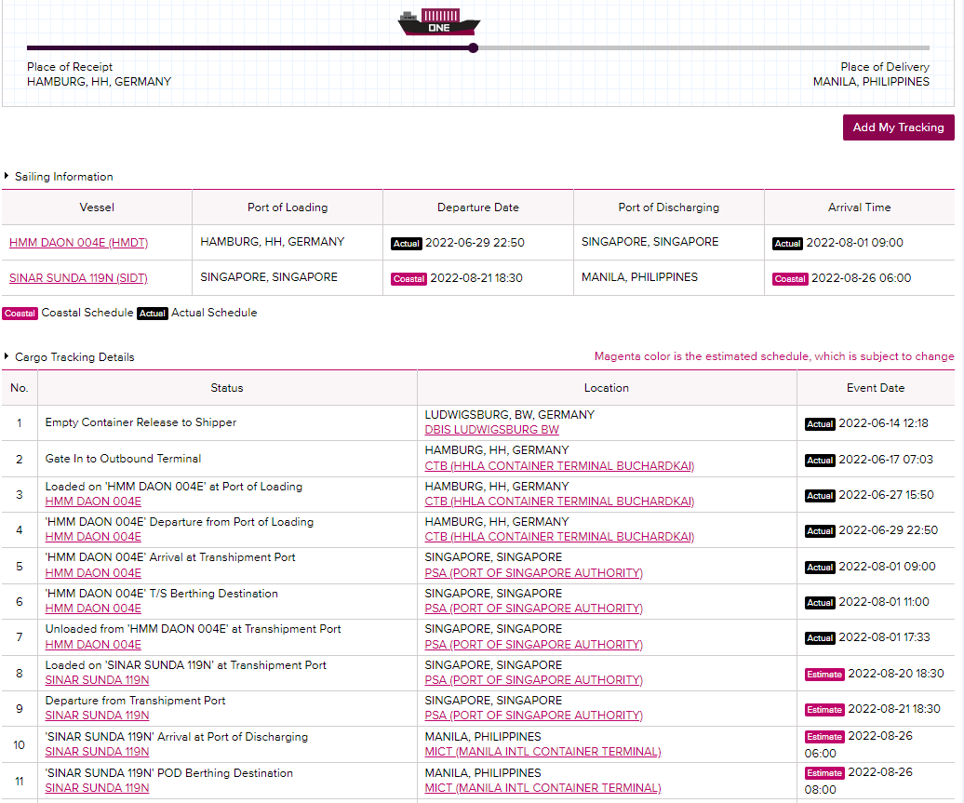Open CTB terminal link in row 3

click(559, 502)
